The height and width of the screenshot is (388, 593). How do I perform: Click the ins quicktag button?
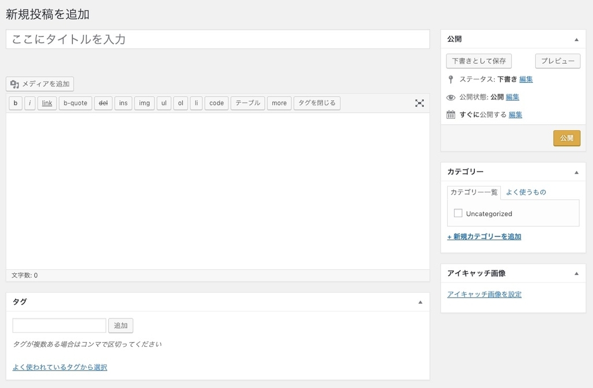click(x=123, y=103)
